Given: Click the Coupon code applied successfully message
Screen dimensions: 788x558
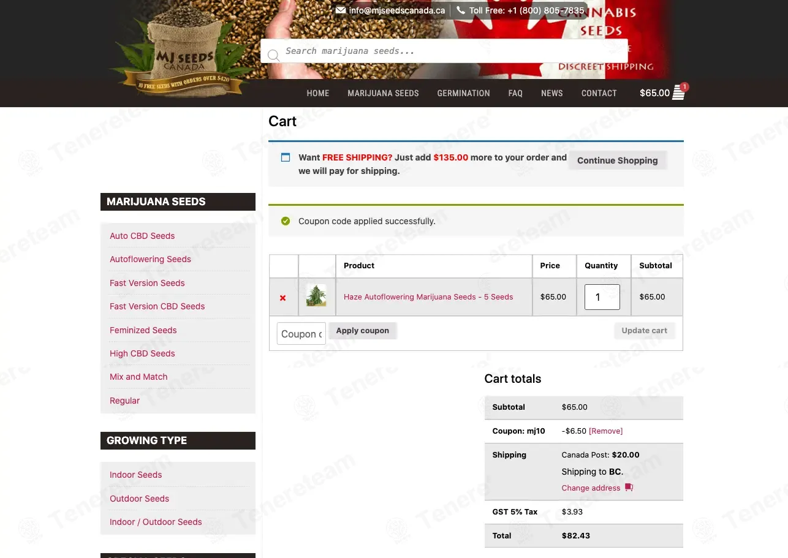Looking at the screenshot, I should [x=367, y=221].
